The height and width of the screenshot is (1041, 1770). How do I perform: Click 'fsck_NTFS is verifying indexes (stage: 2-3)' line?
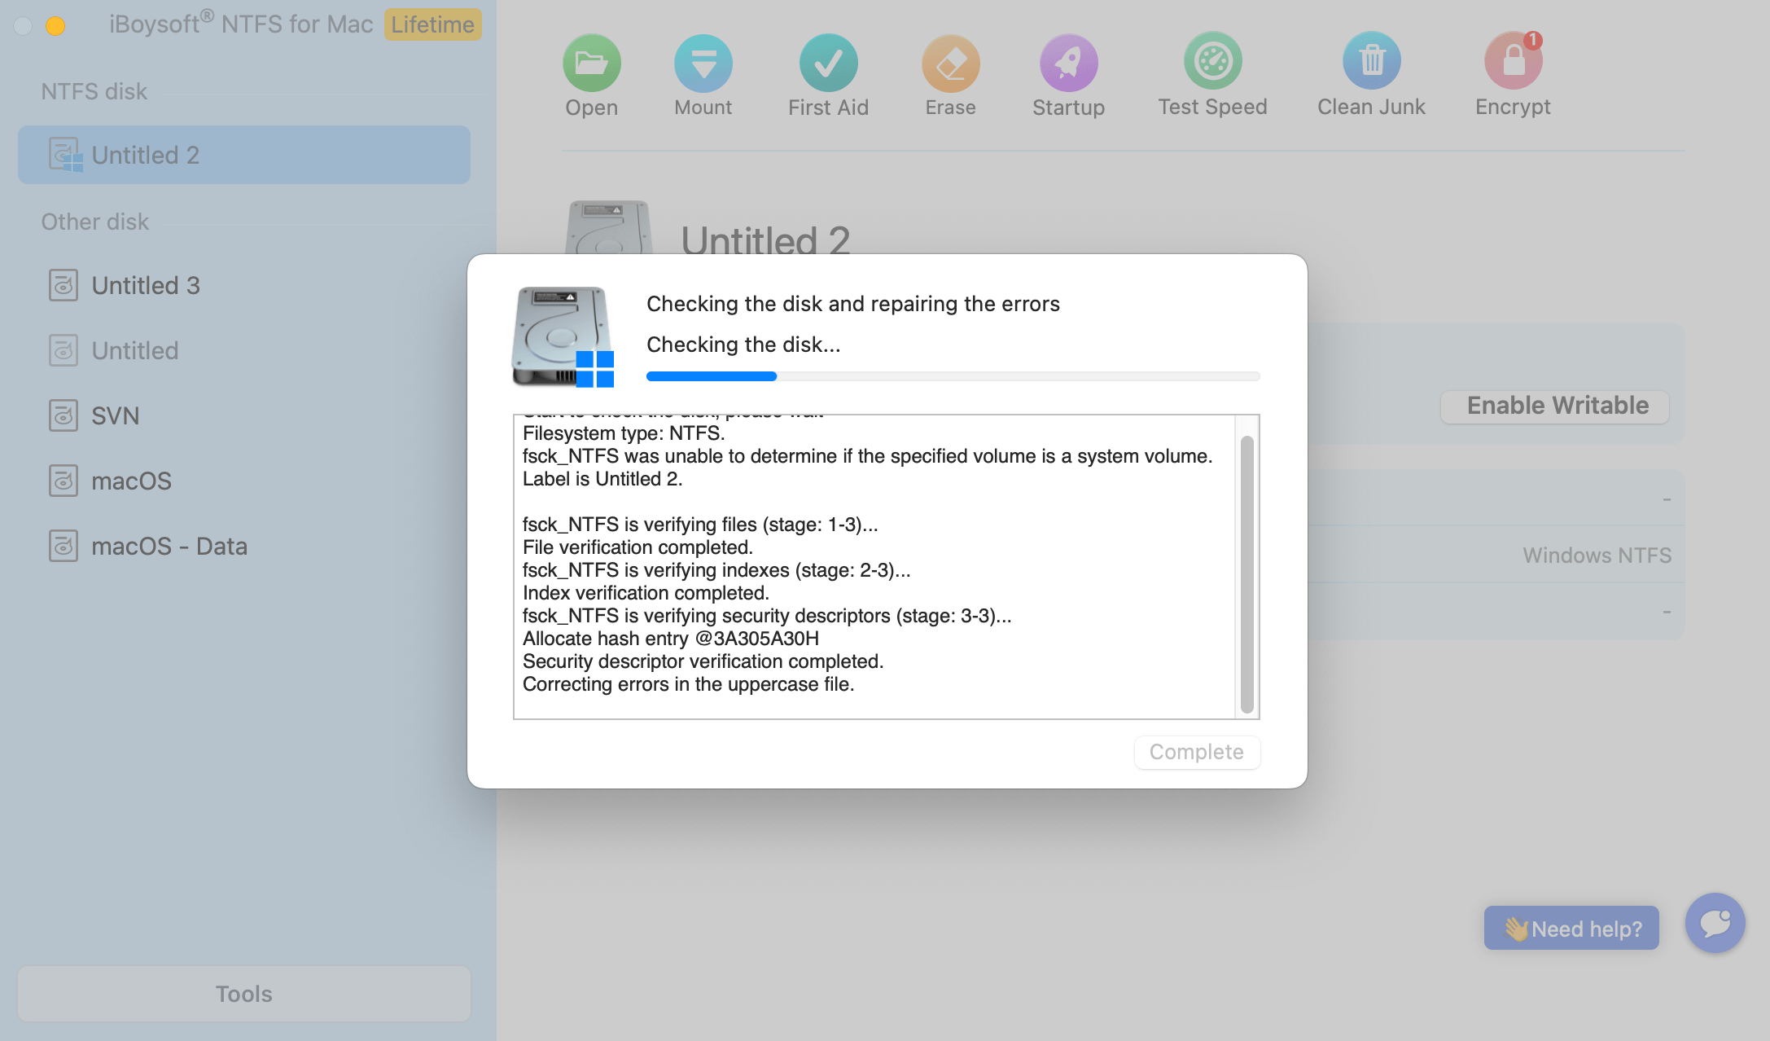tap(716, 570)
